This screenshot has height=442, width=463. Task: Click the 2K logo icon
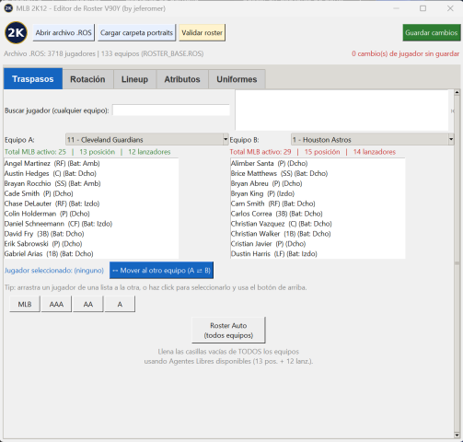16,32
